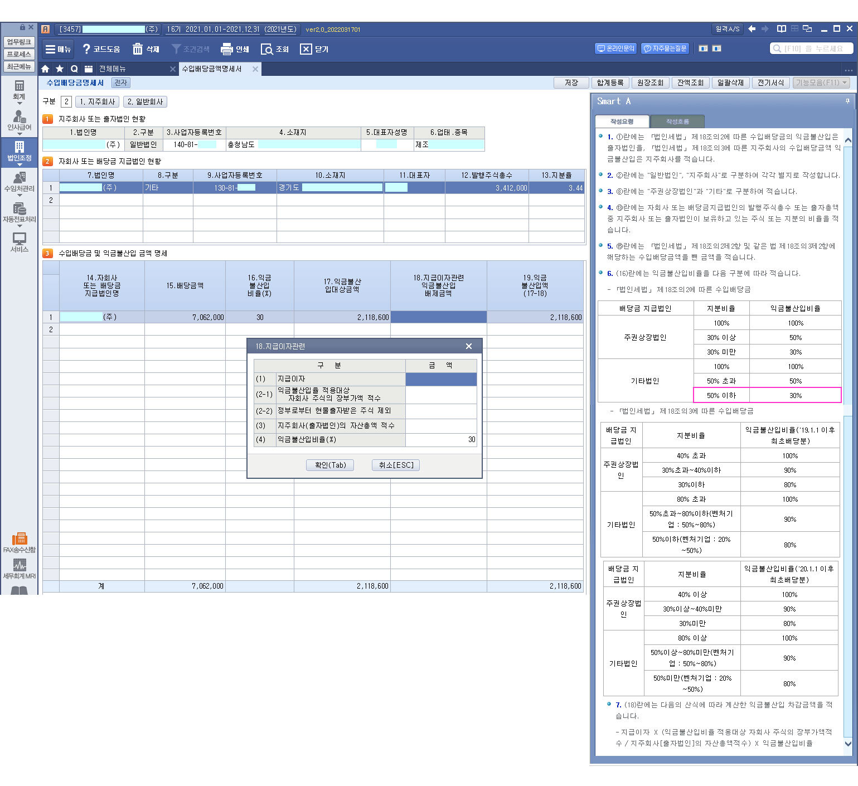Click the 원장조회 button
The width and height of the screenshot is (858, 786).
click(650, 83)
